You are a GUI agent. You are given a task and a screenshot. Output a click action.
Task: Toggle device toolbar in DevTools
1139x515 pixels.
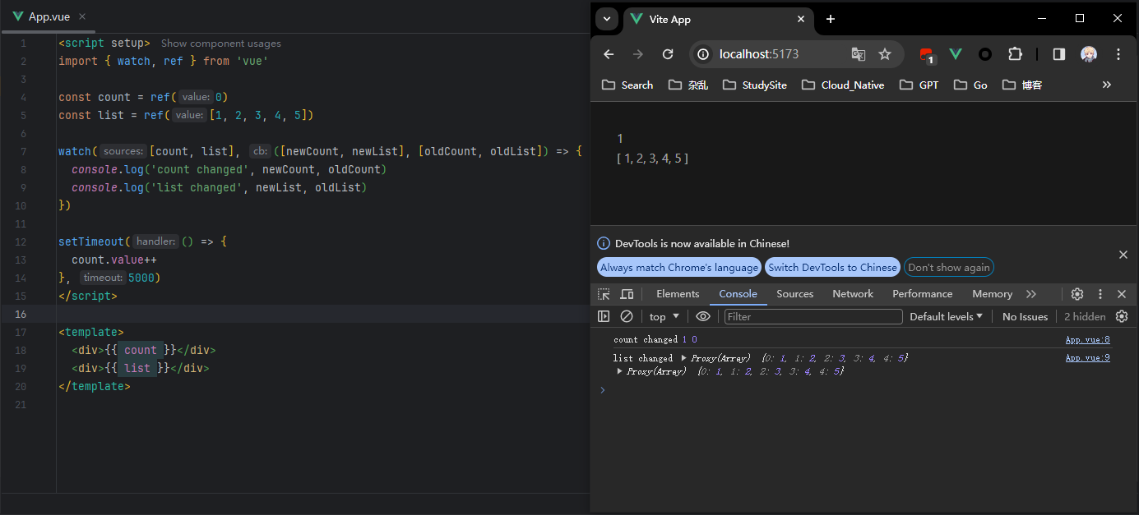click(x=627, y=294)
